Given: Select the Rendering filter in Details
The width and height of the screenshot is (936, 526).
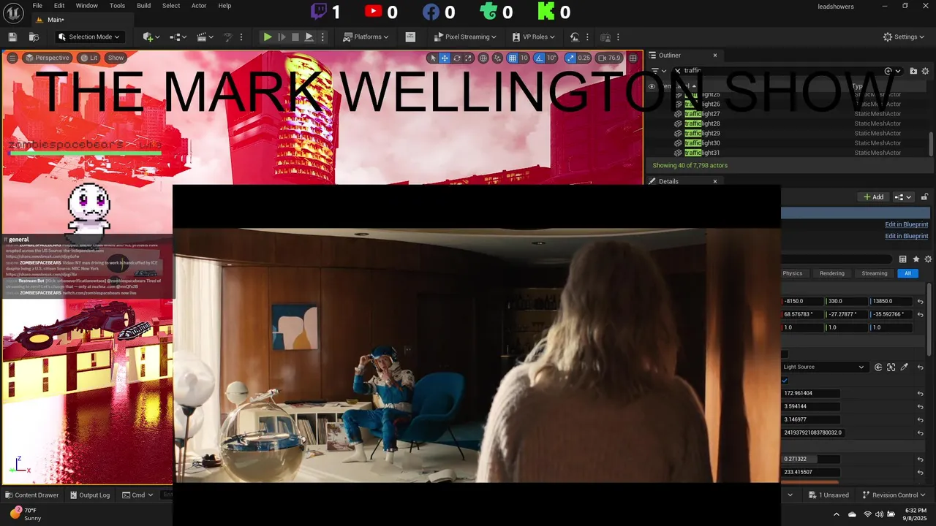Looking at the screenshot, I should tap(831, 273).
